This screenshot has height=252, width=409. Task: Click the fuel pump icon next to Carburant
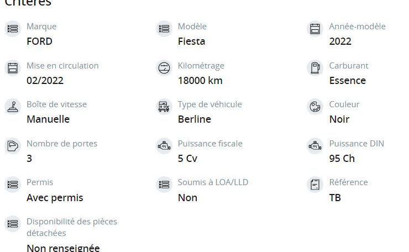tap(315, 68)
